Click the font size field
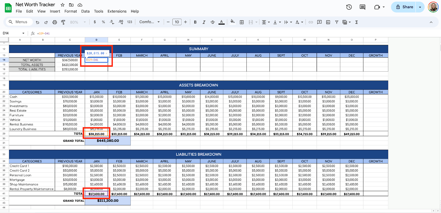The height and width of the screenshot is (213, 441). click(x=177, y=22)
